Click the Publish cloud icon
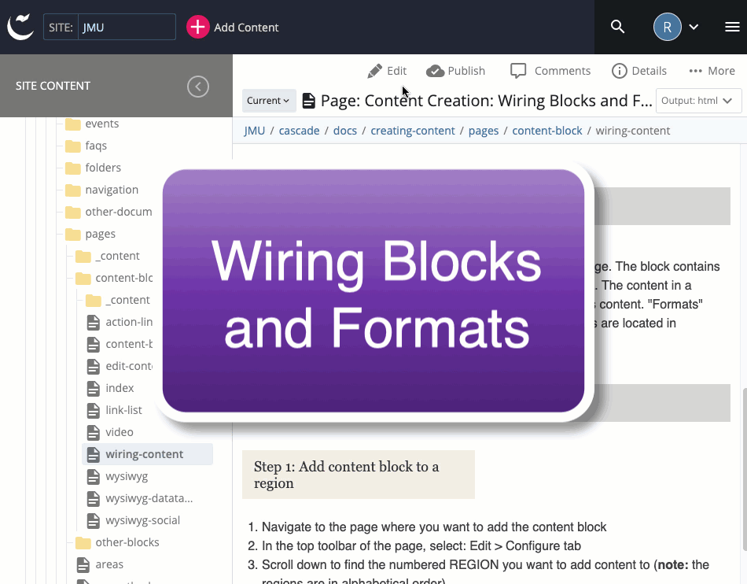 click(435, 71)
